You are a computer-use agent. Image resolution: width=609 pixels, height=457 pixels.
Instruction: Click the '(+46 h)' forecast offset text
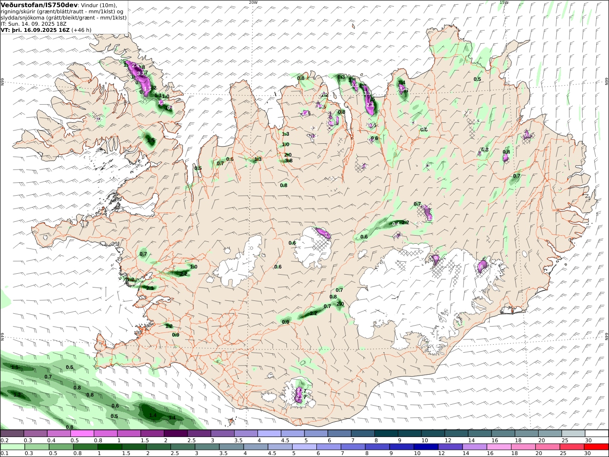click(x=81, y=30)
